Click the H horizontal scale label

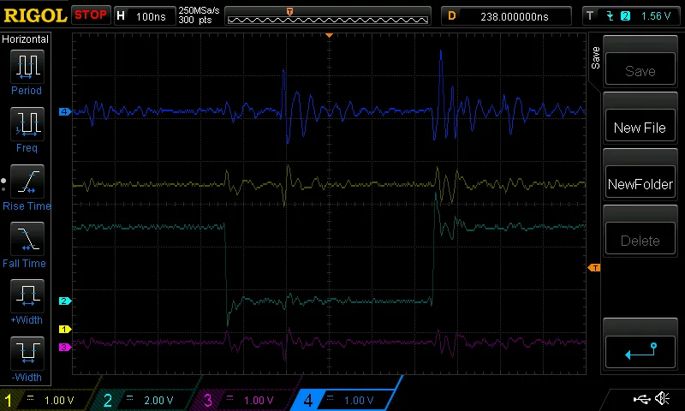121,16
